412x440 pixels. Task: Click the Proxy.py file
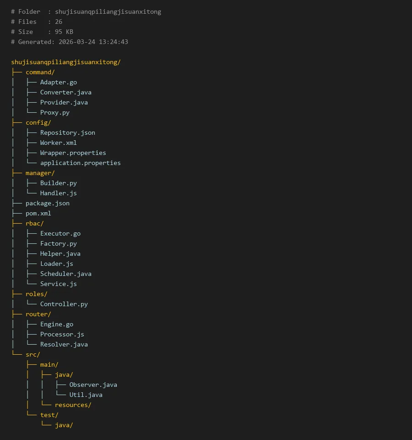(54, 112)
